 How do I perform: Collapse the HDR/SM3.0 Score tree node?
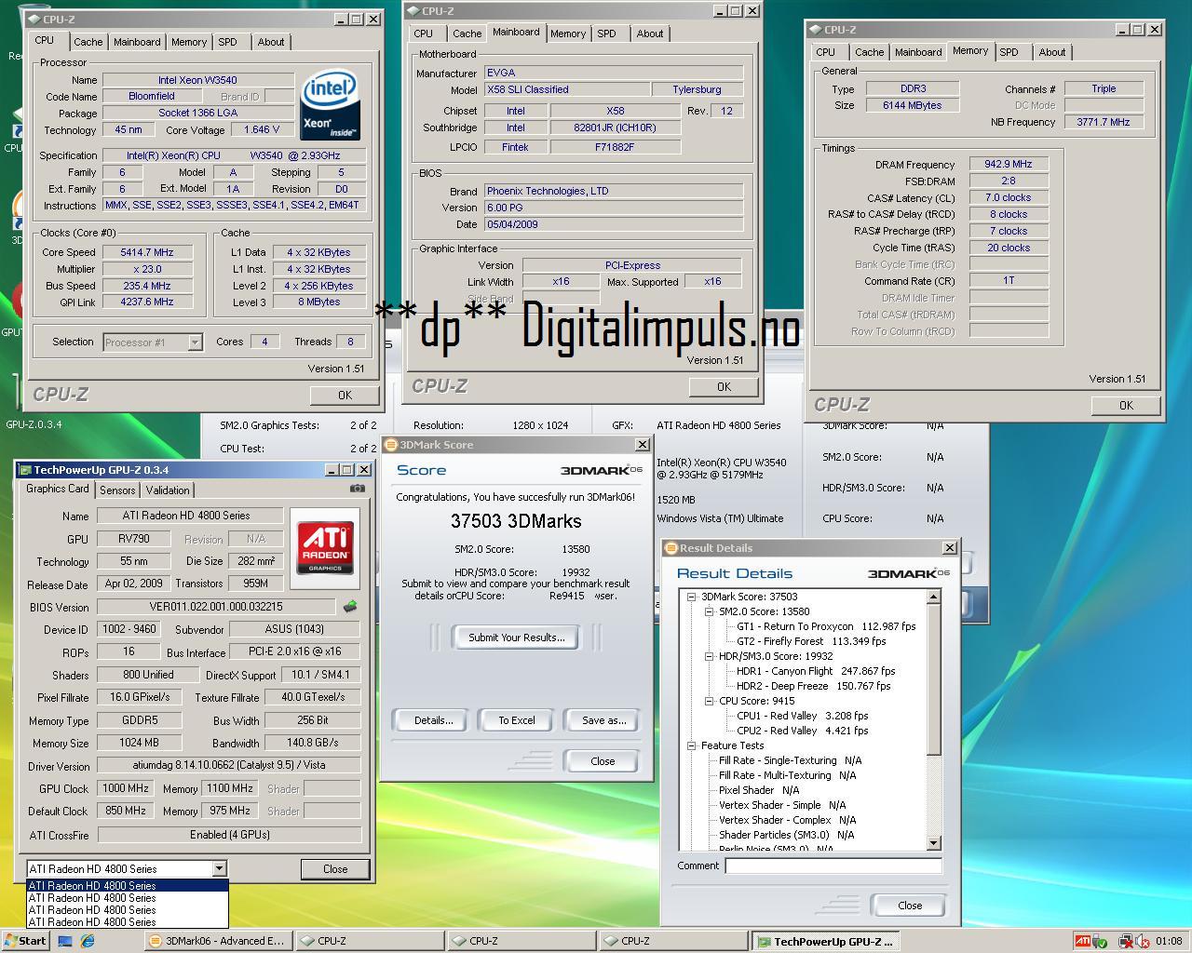tap(709, 656)
